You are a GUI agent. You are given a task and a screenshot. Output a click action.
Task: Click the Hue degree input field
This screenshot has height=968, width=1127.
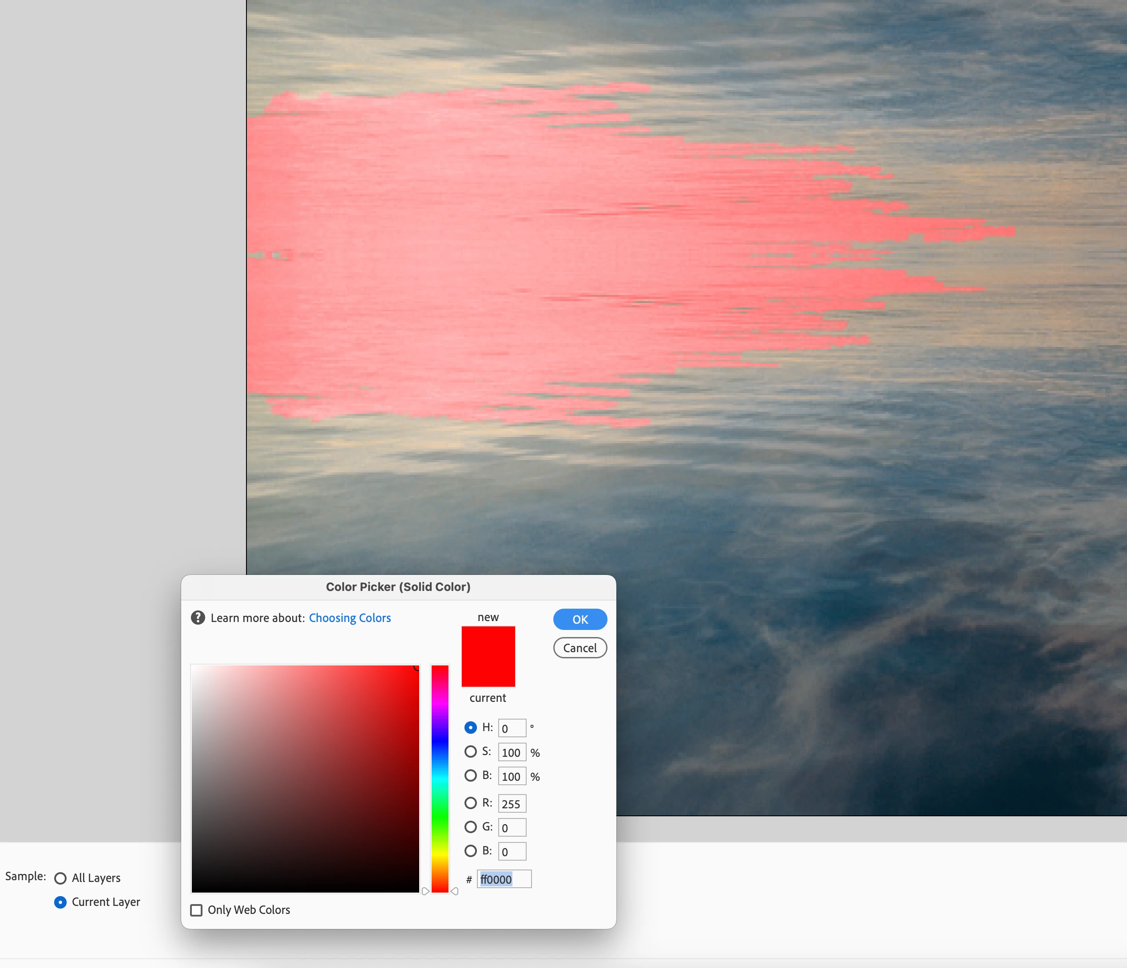point(512,728)
